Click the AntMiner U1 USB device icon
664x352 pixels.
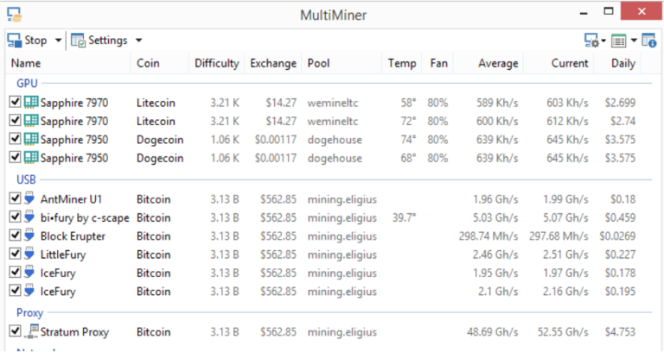coord(31,200)
